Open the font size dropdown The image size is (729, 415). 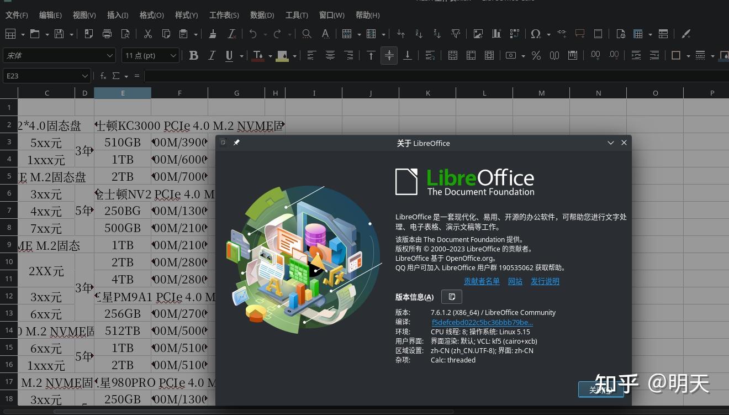[x=173, y=55]
